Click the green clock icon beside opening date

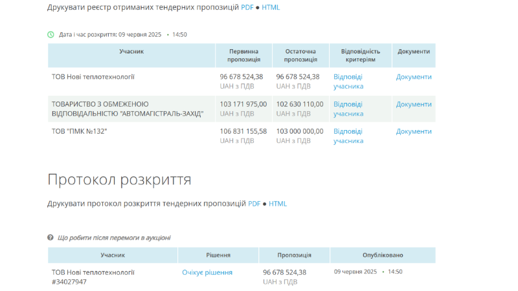51,34
